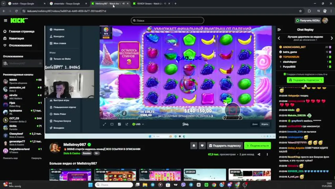The image size is (335, 189).
Task: Click the fullscreen icon below the game
Action: (104, 124)
